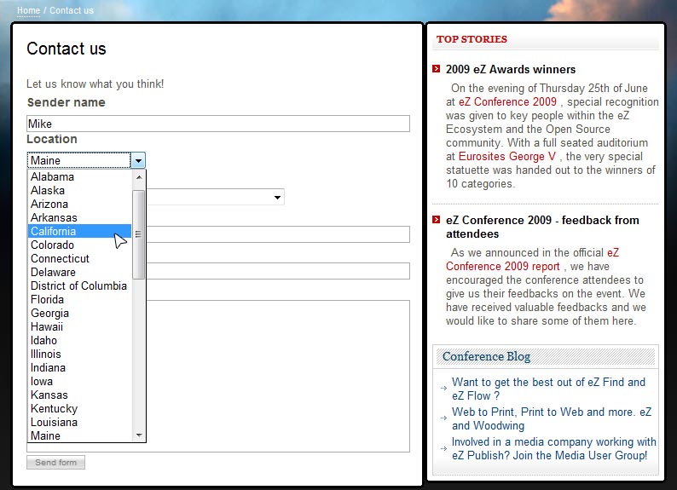Viewport: 677px width, 490px height.
Task: Open the Web to Print blog post
Action: coord(551,418)
